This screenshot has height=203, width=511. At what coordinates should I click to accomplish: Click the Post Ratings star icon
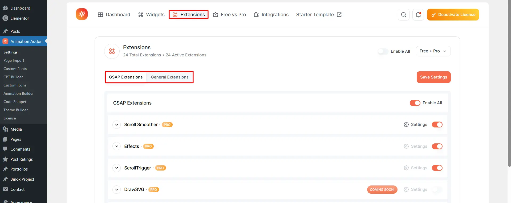(5, 159)
